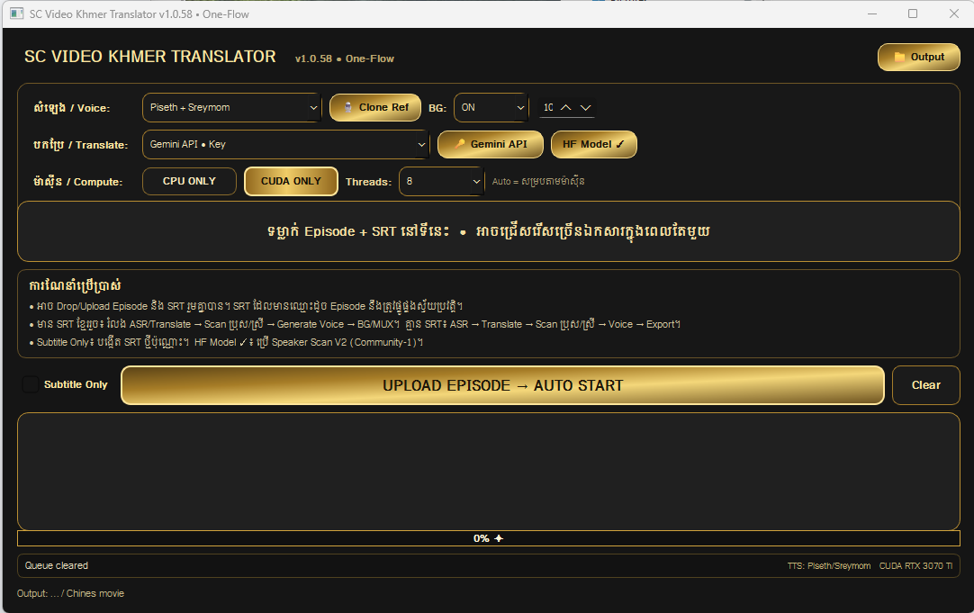974x613 pixels.
Task: Click the 'Auto =' hint text
Action: [538, 181]
